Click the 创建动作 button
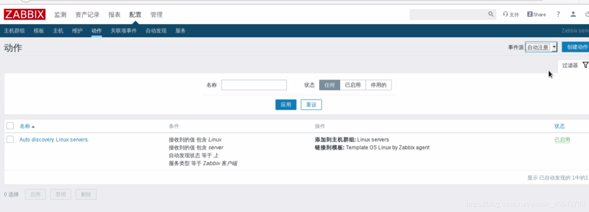 click(x=576, y=47)
